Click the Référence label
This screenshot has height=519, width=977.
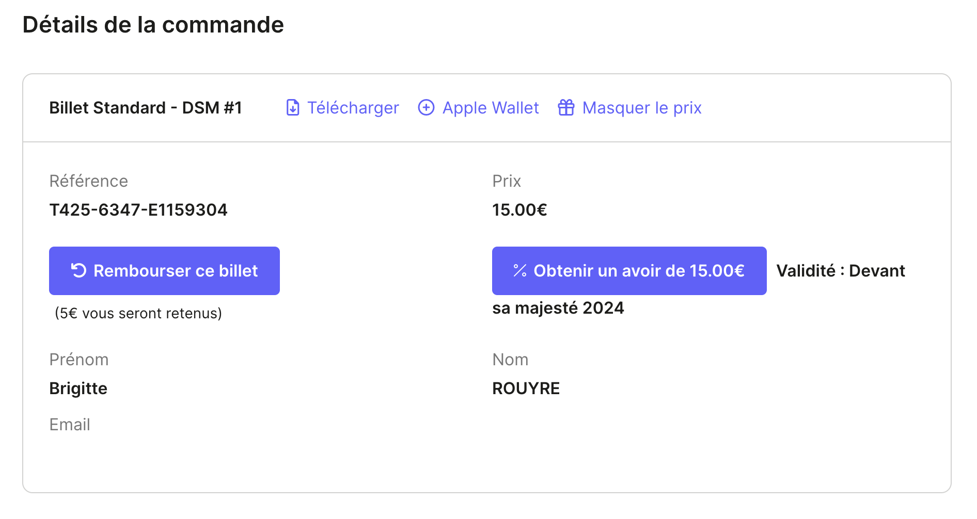[88, 181]
